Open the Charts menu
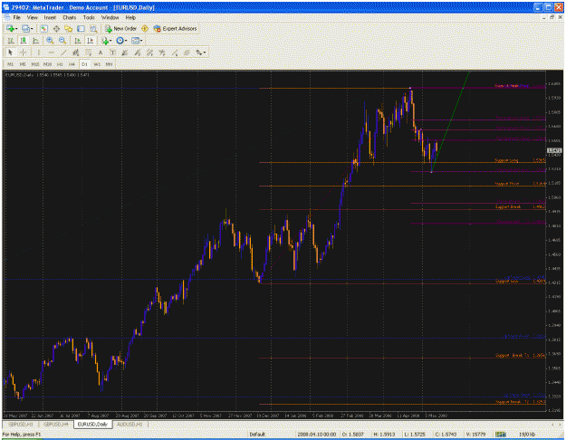This screenshot has height=440, width=566. click(70, 17)
